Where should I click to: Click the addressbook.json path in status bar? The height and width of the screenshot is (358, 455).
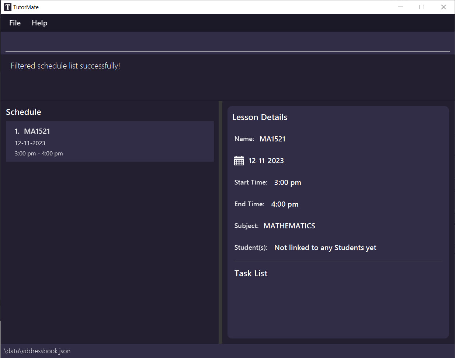point(37,351)
